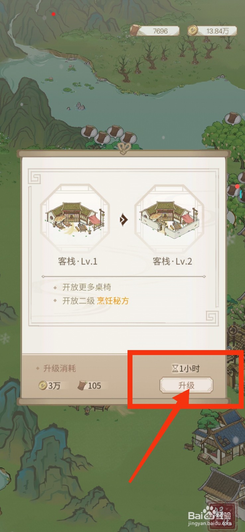
Task: Tap the 开放更多桌椅 description line
Action: pos(87,287)
